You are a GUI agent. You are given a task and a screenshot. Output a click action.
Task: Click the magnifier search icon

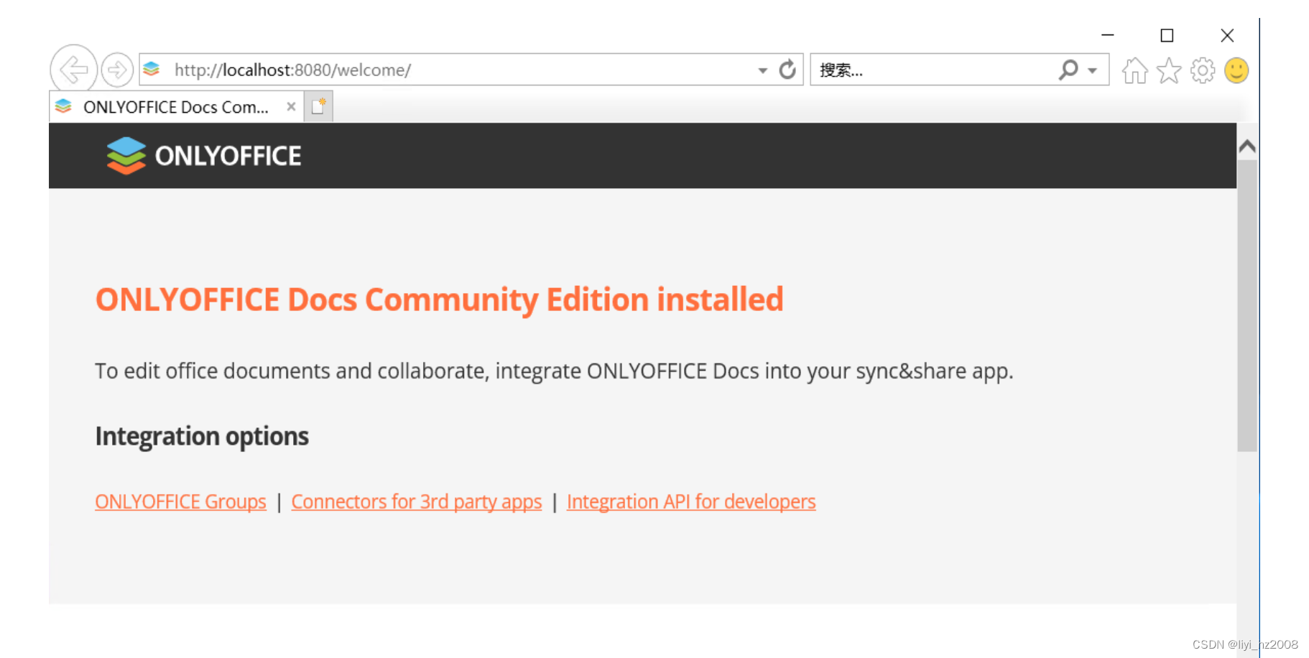(1068, 69)
